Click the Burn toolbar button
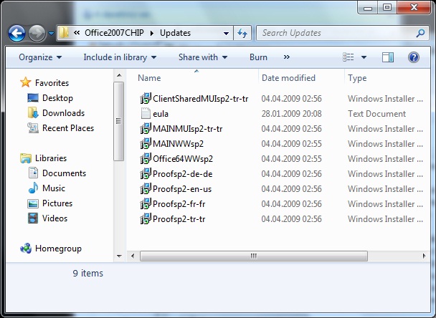Screen dimensions: 436x318 [x=258, y=57]
